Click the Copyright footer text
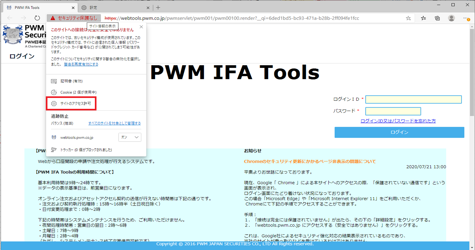Viewport: 475px width, 250px height. coord(235,244)
